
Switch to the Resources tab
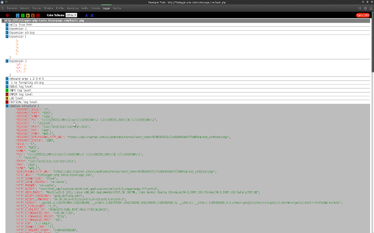coord(72,8)
